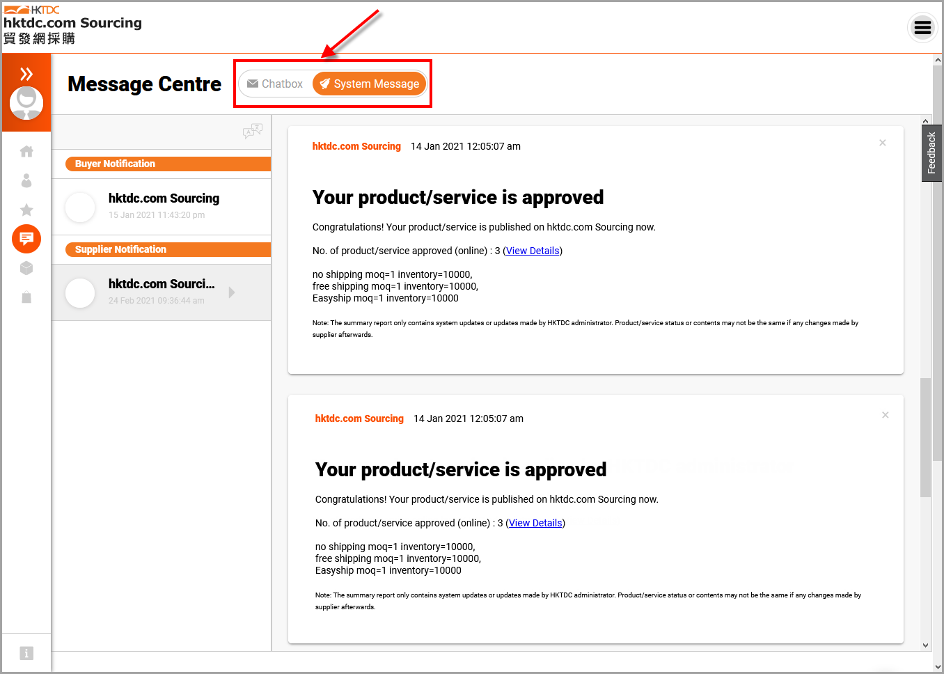Screen dimensions: 944x674
Task: Open the product box icon in sidebar
Action: click(26, 268)
